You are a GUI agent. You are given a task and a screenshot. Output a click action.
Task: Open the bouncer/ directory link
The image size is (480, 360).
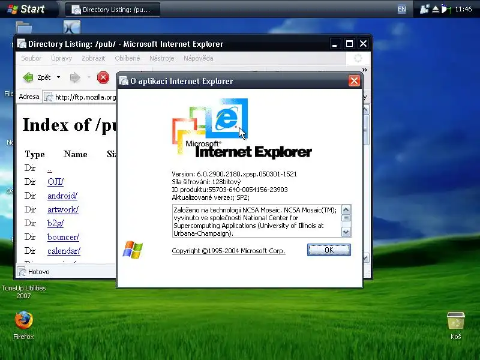click(63, 237)
